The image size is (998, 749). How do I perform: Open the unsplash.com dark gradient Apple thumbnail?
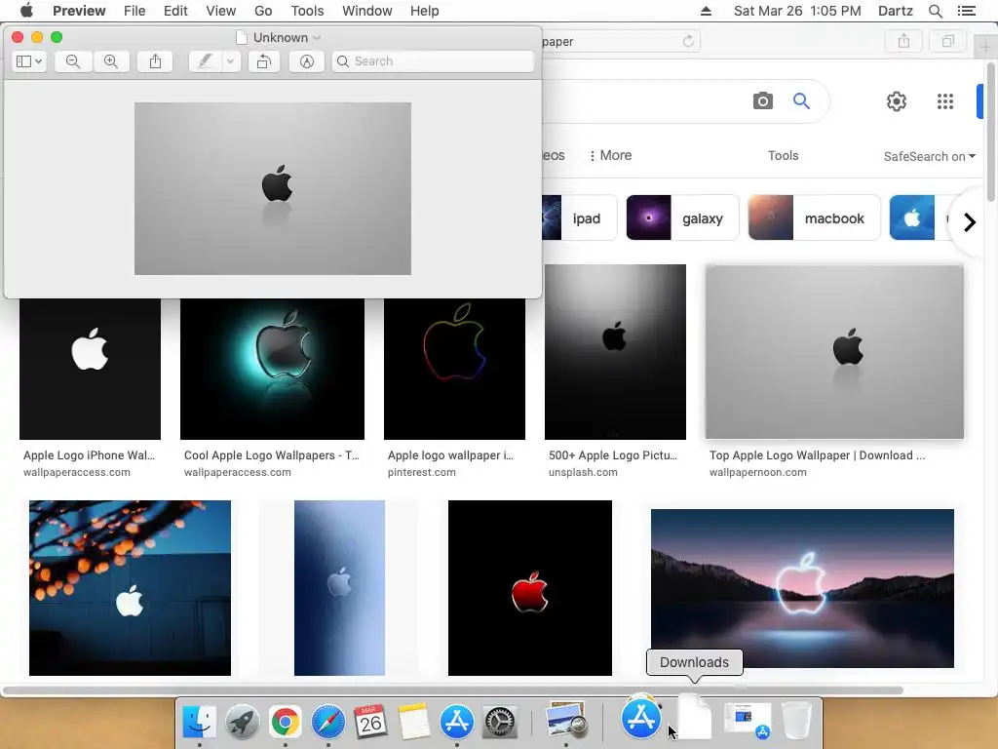pos(616,351)
